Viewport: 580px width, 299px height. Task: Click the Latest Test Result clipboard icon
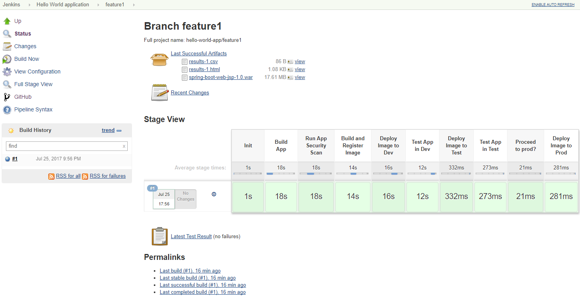click(160, 236)
